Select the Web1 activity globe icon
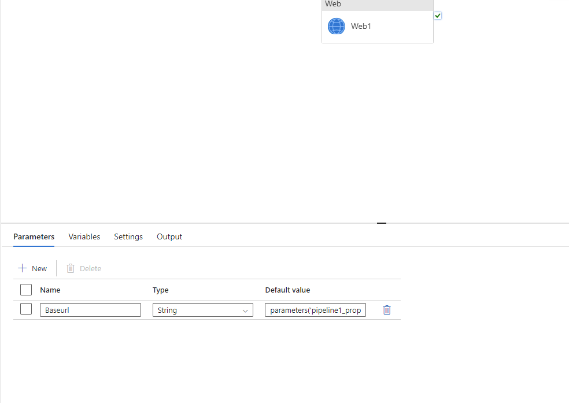 click(336, 26)
